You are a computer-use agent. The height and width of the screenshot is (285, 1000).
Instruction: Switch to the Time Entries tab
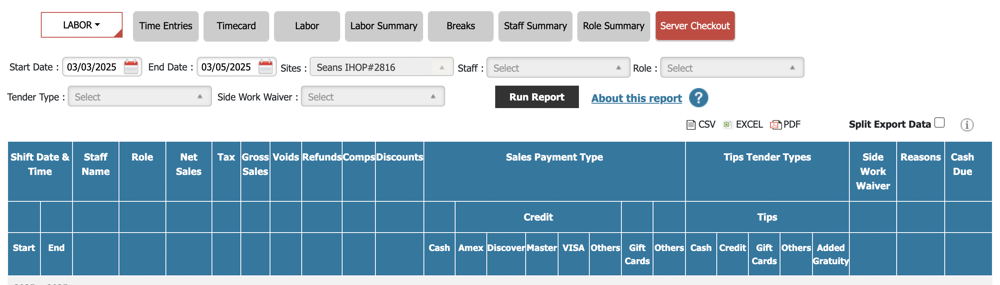(165, 26)
